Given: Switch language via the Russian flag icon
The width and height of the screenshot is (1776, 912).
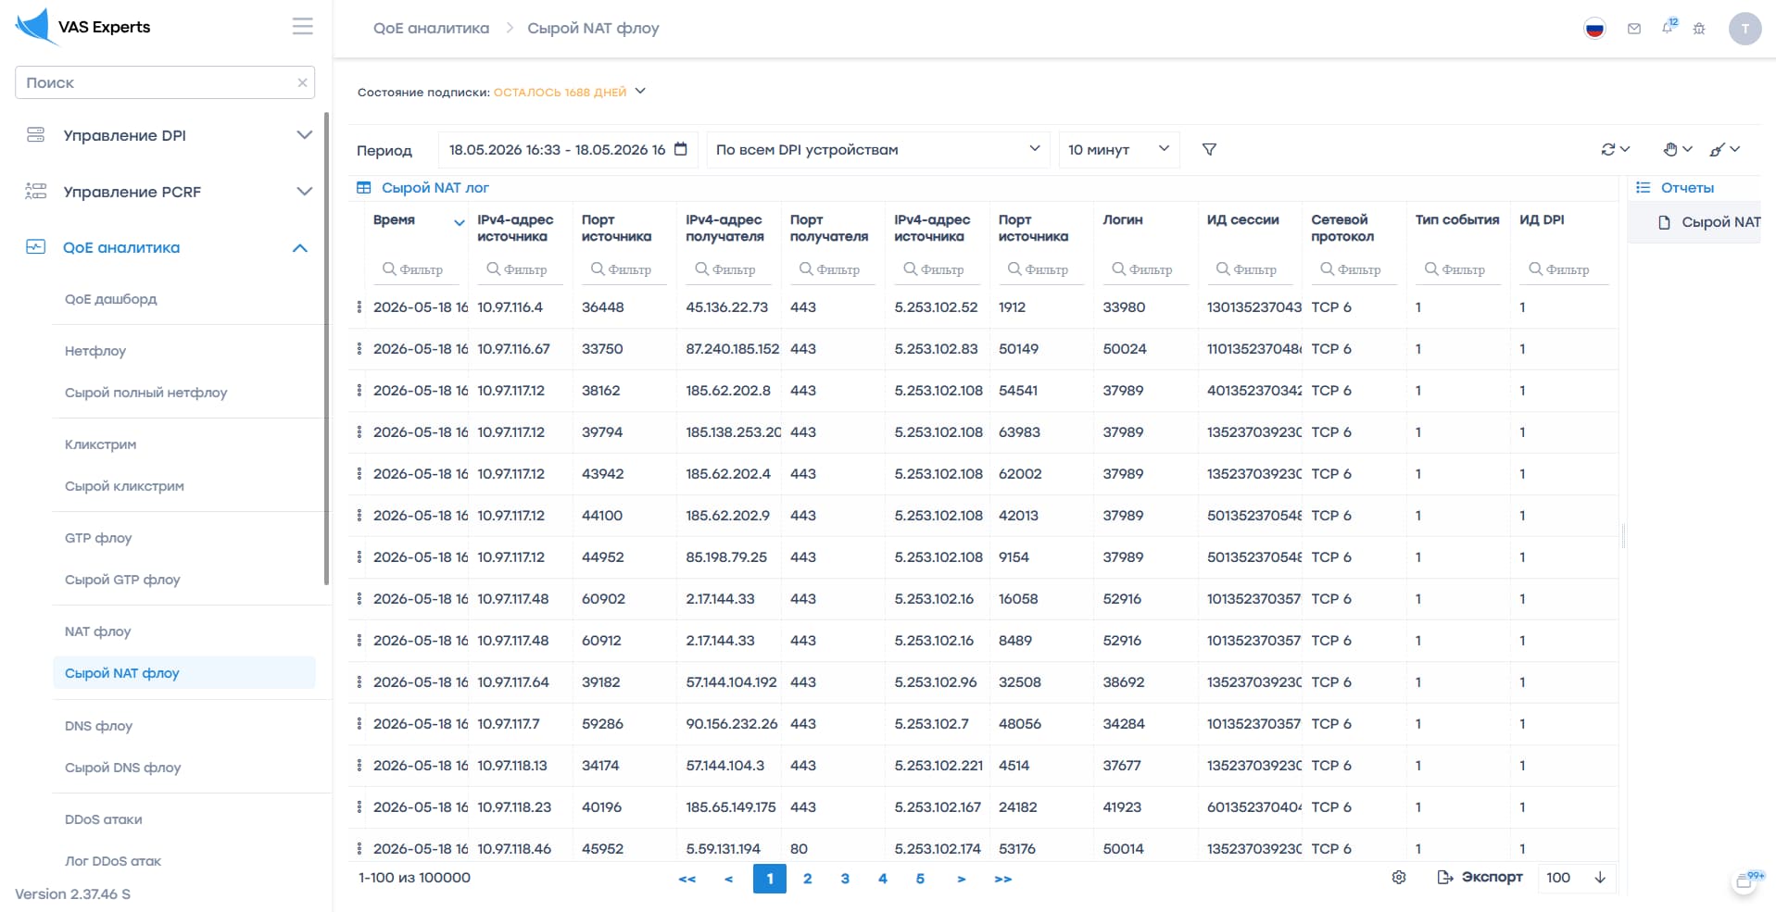Looking at the screenshot, I should [x=1594, y=29].
